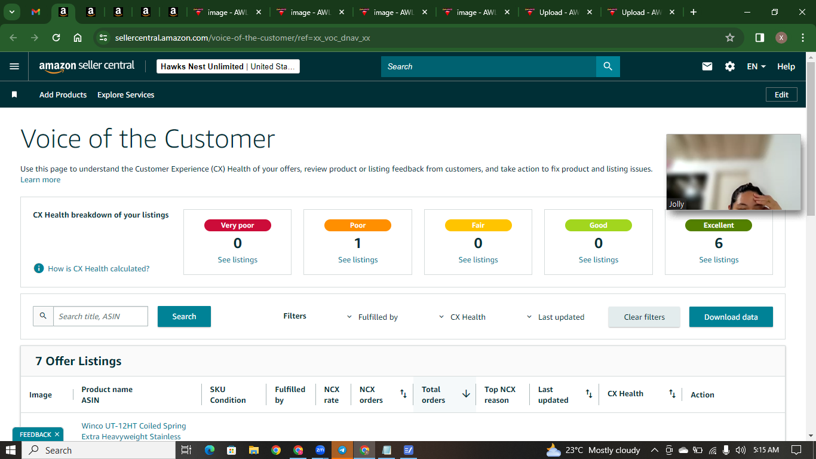Click the Edit button in the navigation bar
Image resolution: width=816 pixels, height=459 pixels.
(x=781, y=94)
